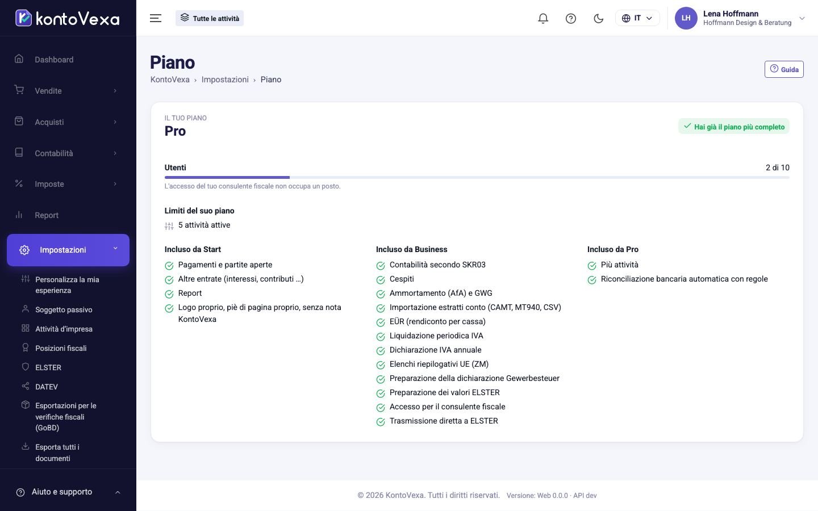Click the Contabilità book icon

click(19, 153)
